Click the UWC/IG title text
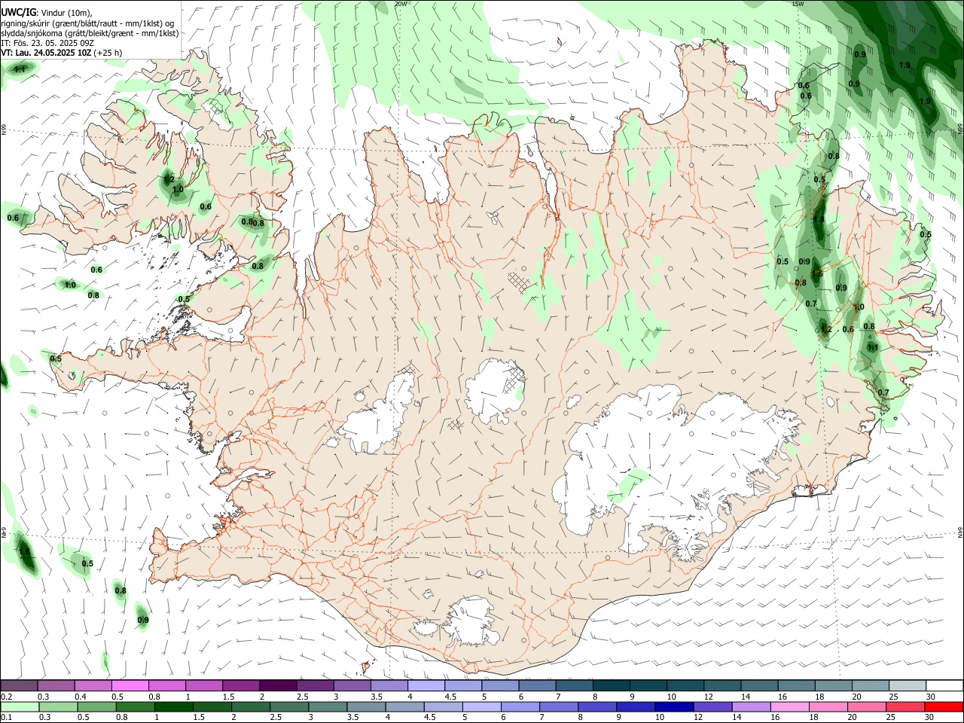Viewport: 964px width, 723px height. pyautogui.click(x=18, y=11)
